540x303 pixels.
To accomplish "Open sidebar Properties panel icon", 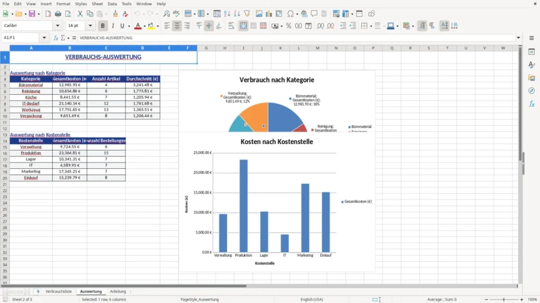I will point(532,52).
